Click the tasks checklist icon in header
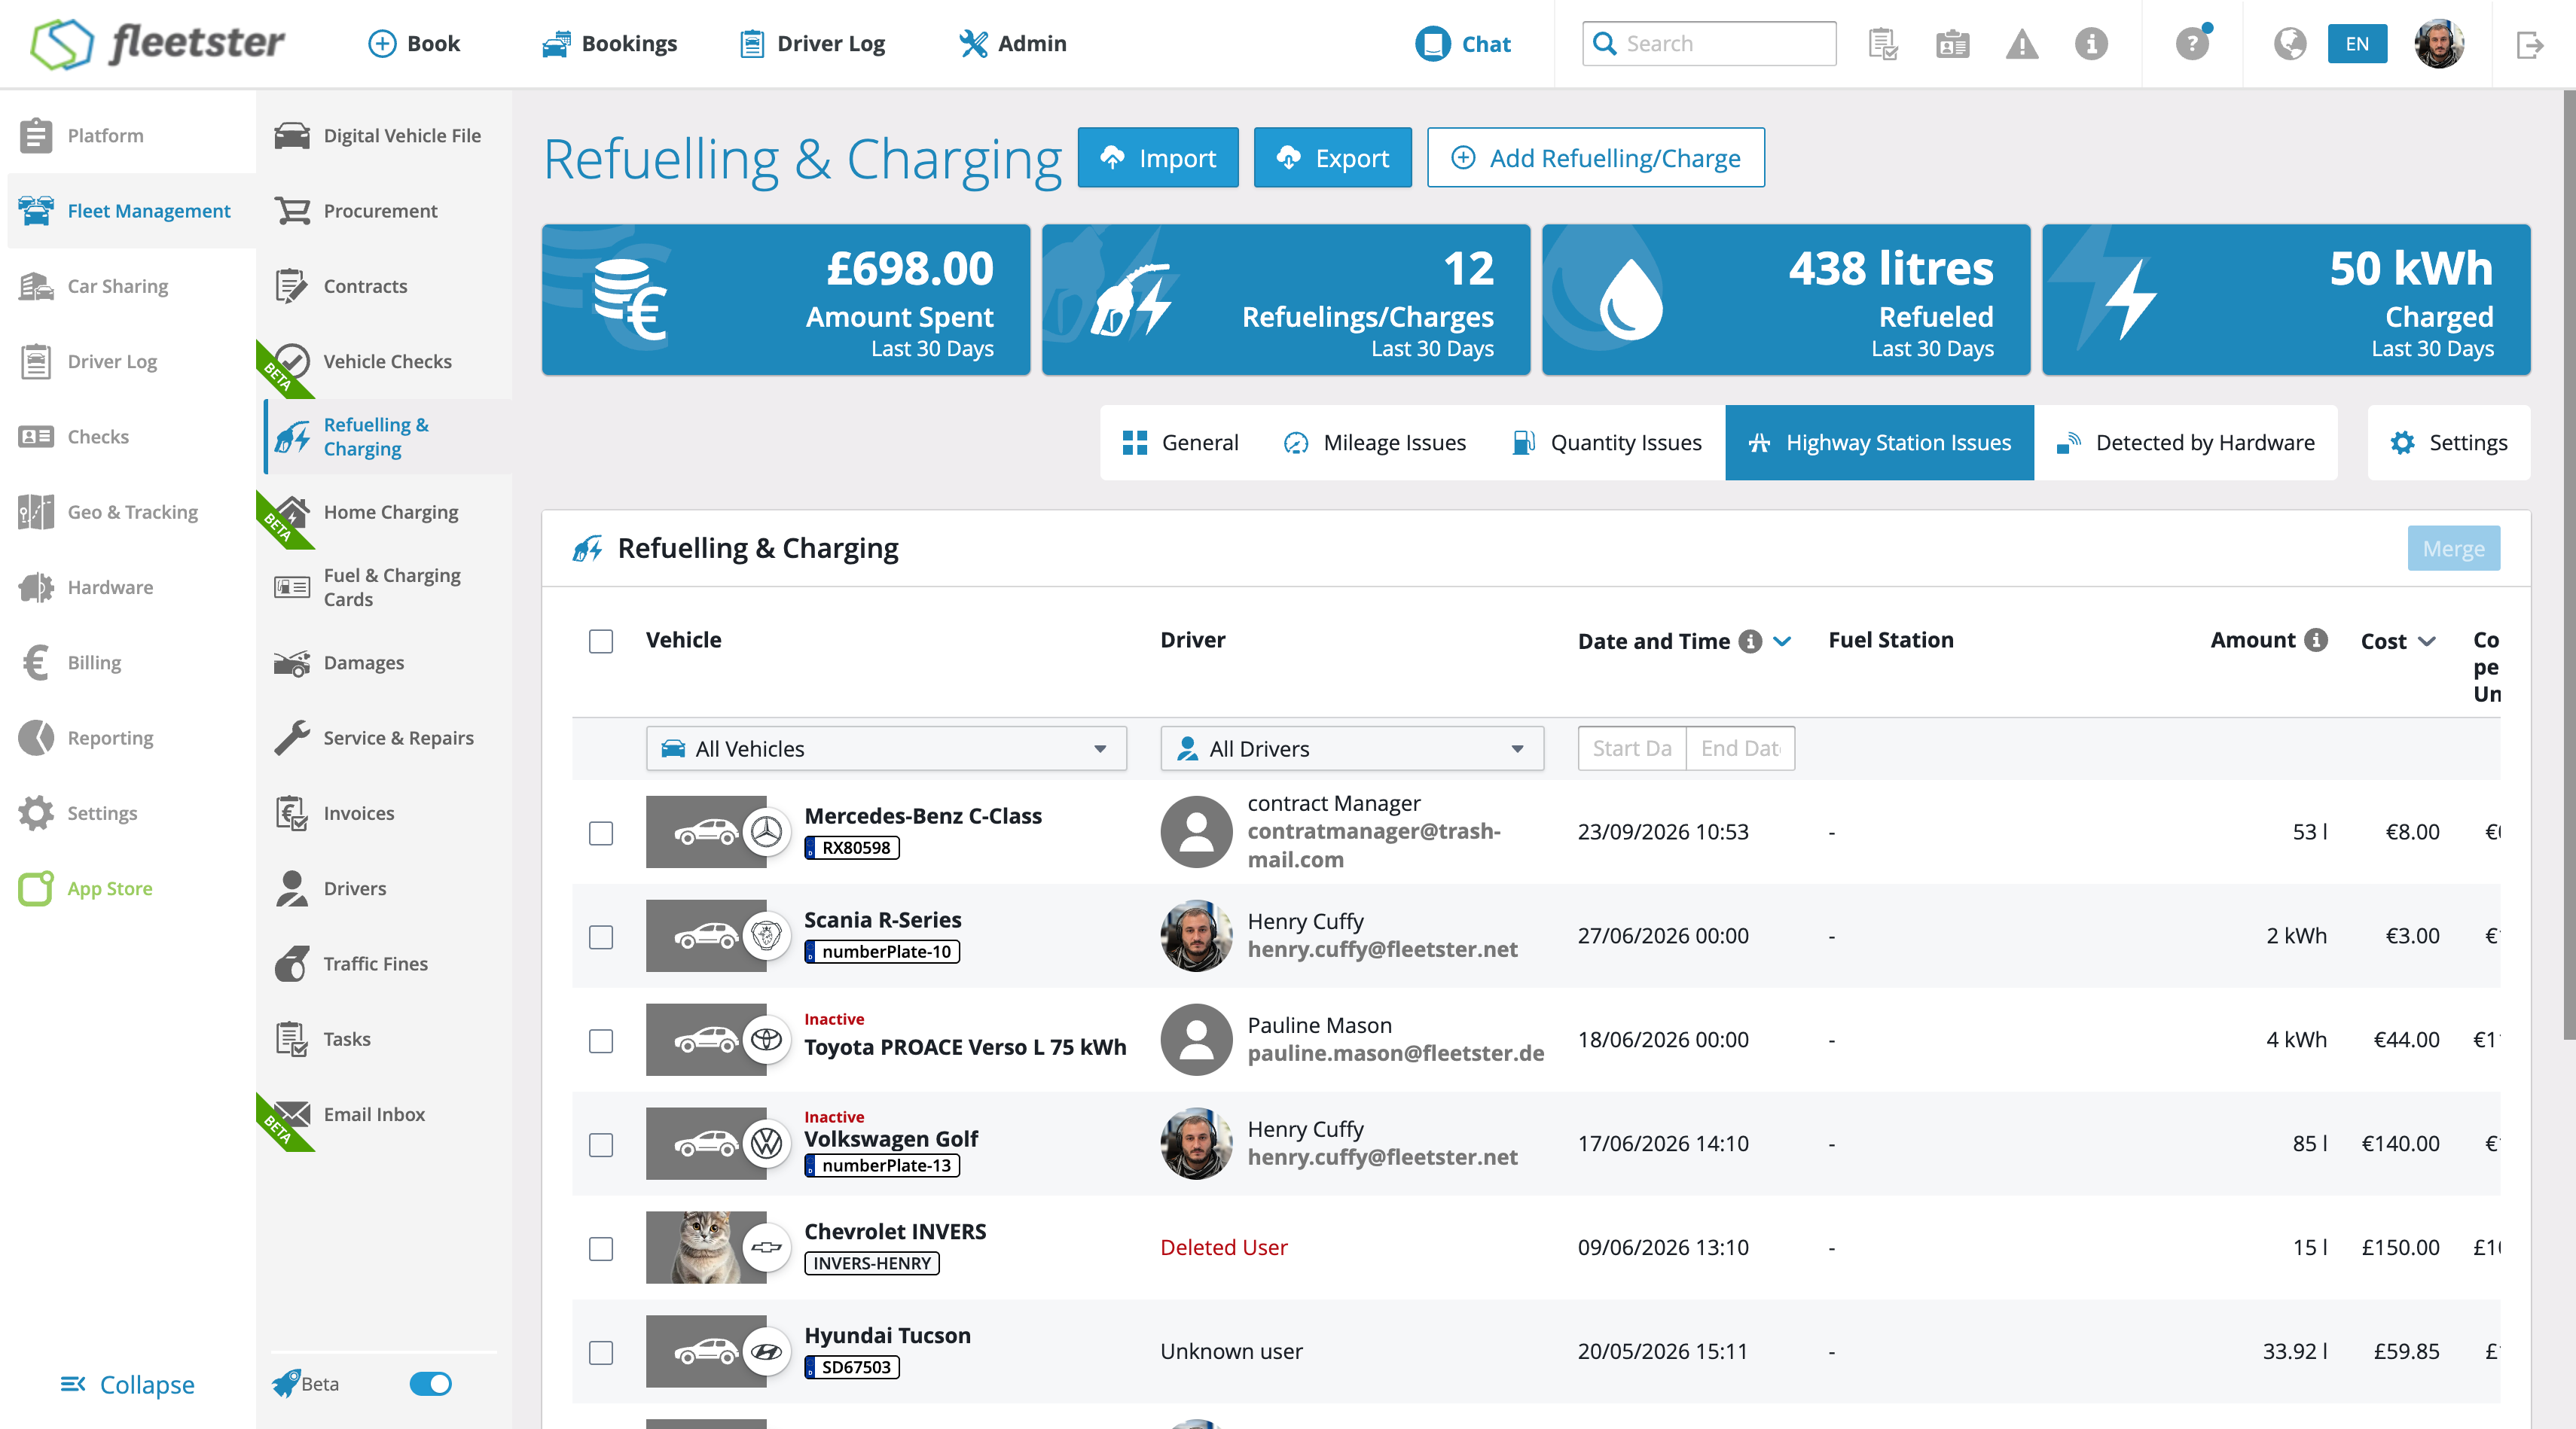Screen dimensions: 2576x1429 tap(1882, 44)
